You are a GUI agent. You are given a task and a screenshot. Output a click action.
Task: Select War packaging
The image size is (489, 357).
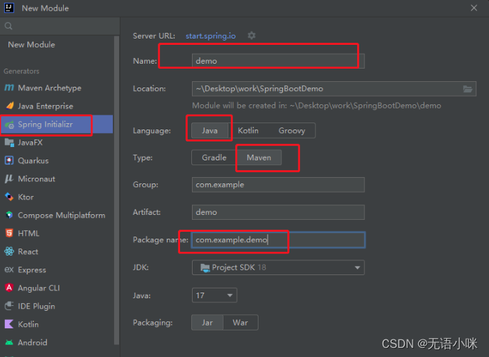[x=240, y=323]
